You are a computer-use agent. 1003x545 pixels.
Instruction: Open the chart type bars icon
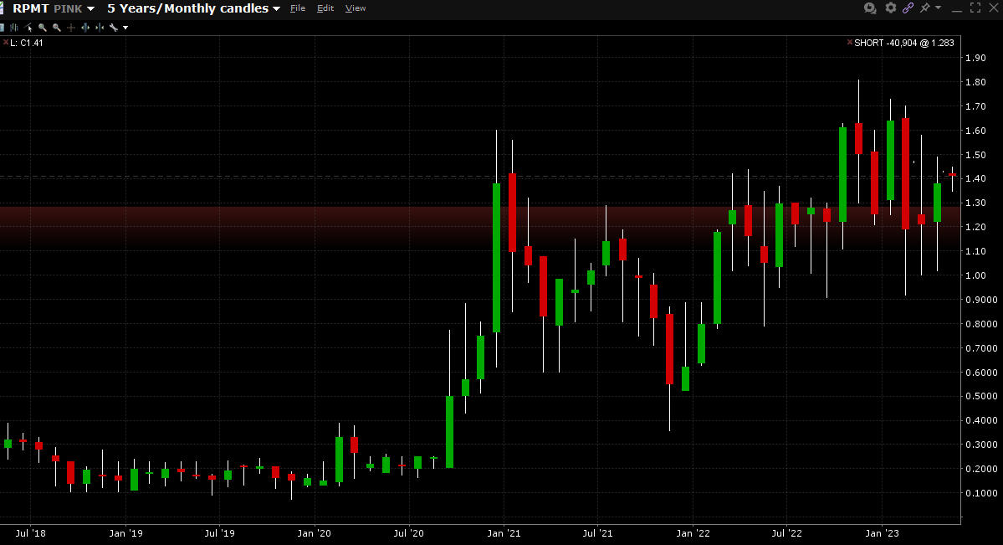[14, 28]
